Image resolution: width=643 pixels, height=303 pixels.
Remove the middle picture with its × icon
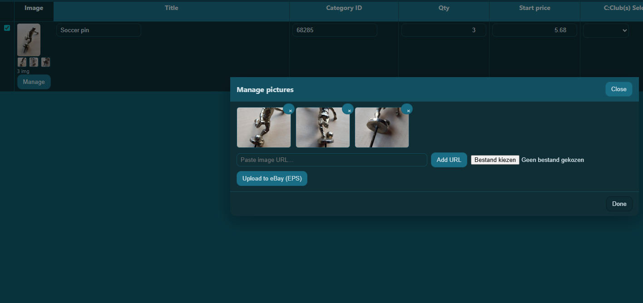pos(349,110)
